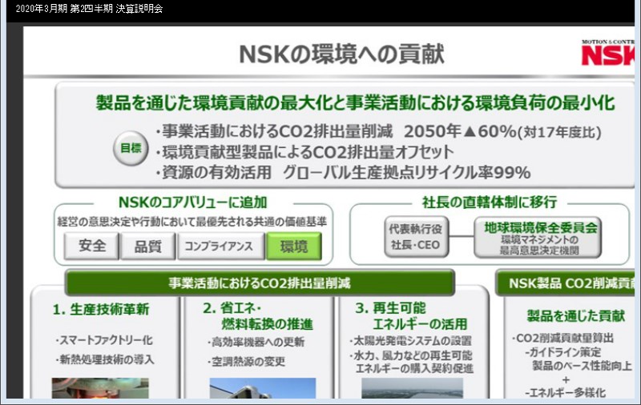Click the round 目標 badge

click(131, 148)
